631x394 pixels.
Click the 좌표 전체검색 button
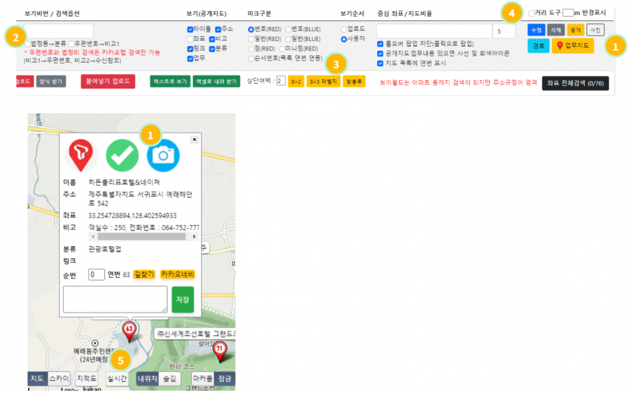click(x=574, y=83)
